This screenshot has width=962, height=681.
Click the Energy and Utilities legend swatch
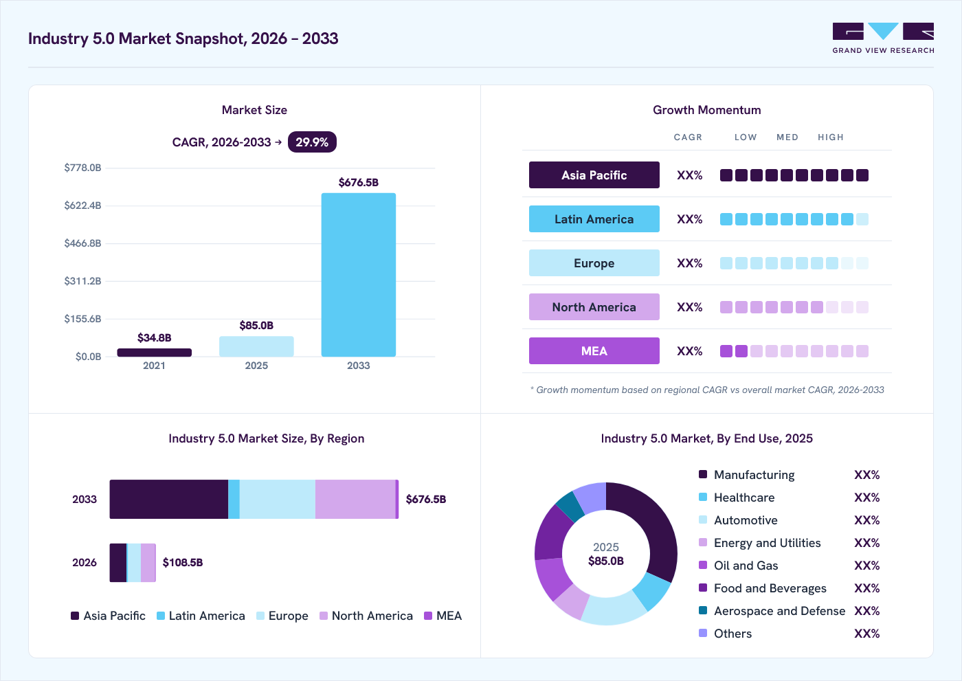[x=703, y=542]
